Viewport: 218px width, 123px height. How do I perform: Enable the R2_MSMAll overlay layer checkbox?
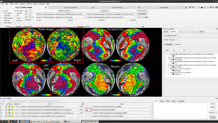point(2,107)
